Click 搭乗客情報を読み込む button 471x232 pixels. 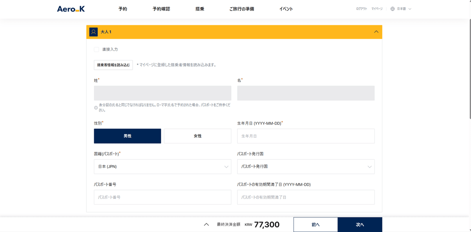point(113,65)
